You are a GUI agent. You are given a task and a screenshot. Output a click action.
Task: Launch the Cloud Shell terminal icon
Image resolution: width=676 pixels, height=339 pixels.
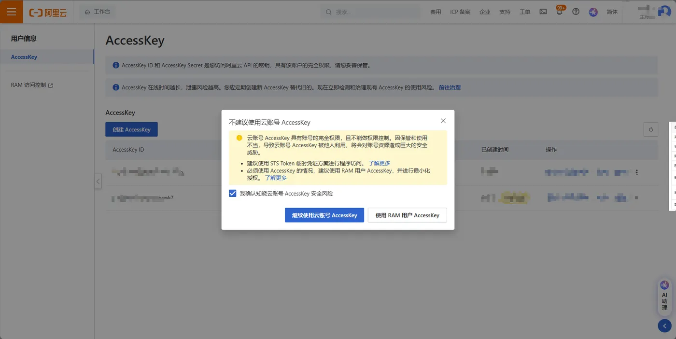543,12
